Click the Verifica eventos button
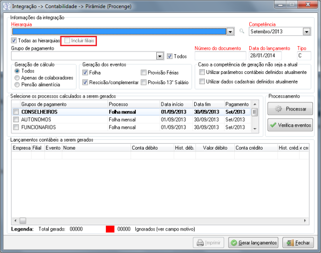The width and height of the screenshot is (321, 253). pos(289,125)
